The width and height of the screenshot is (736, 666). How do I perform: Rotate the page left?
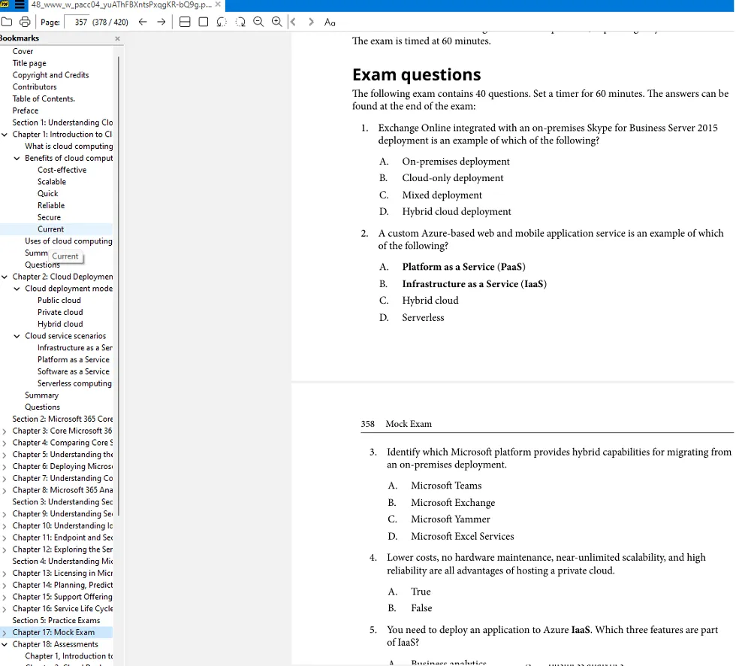pos(222,22)
